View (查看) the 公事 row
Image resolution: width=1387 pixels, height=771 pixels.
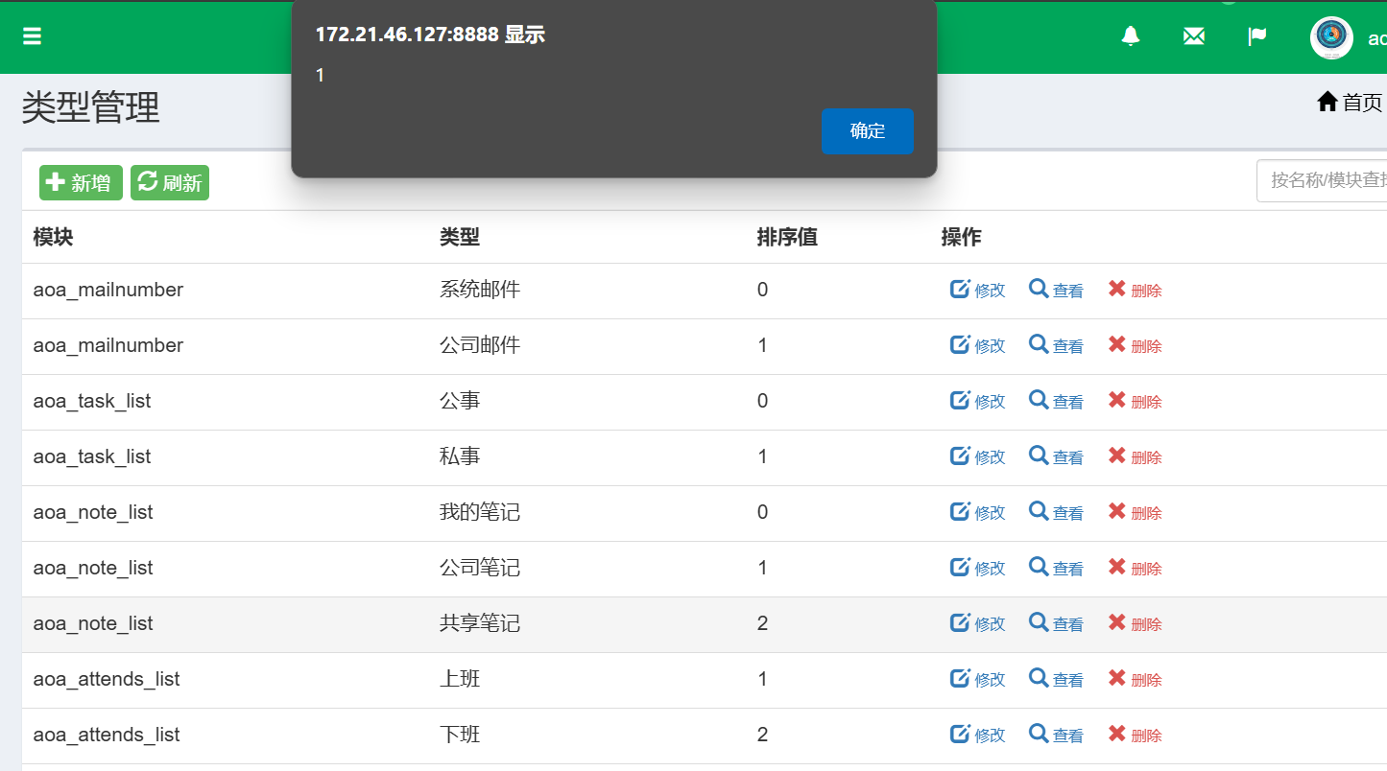[1057, 401]
